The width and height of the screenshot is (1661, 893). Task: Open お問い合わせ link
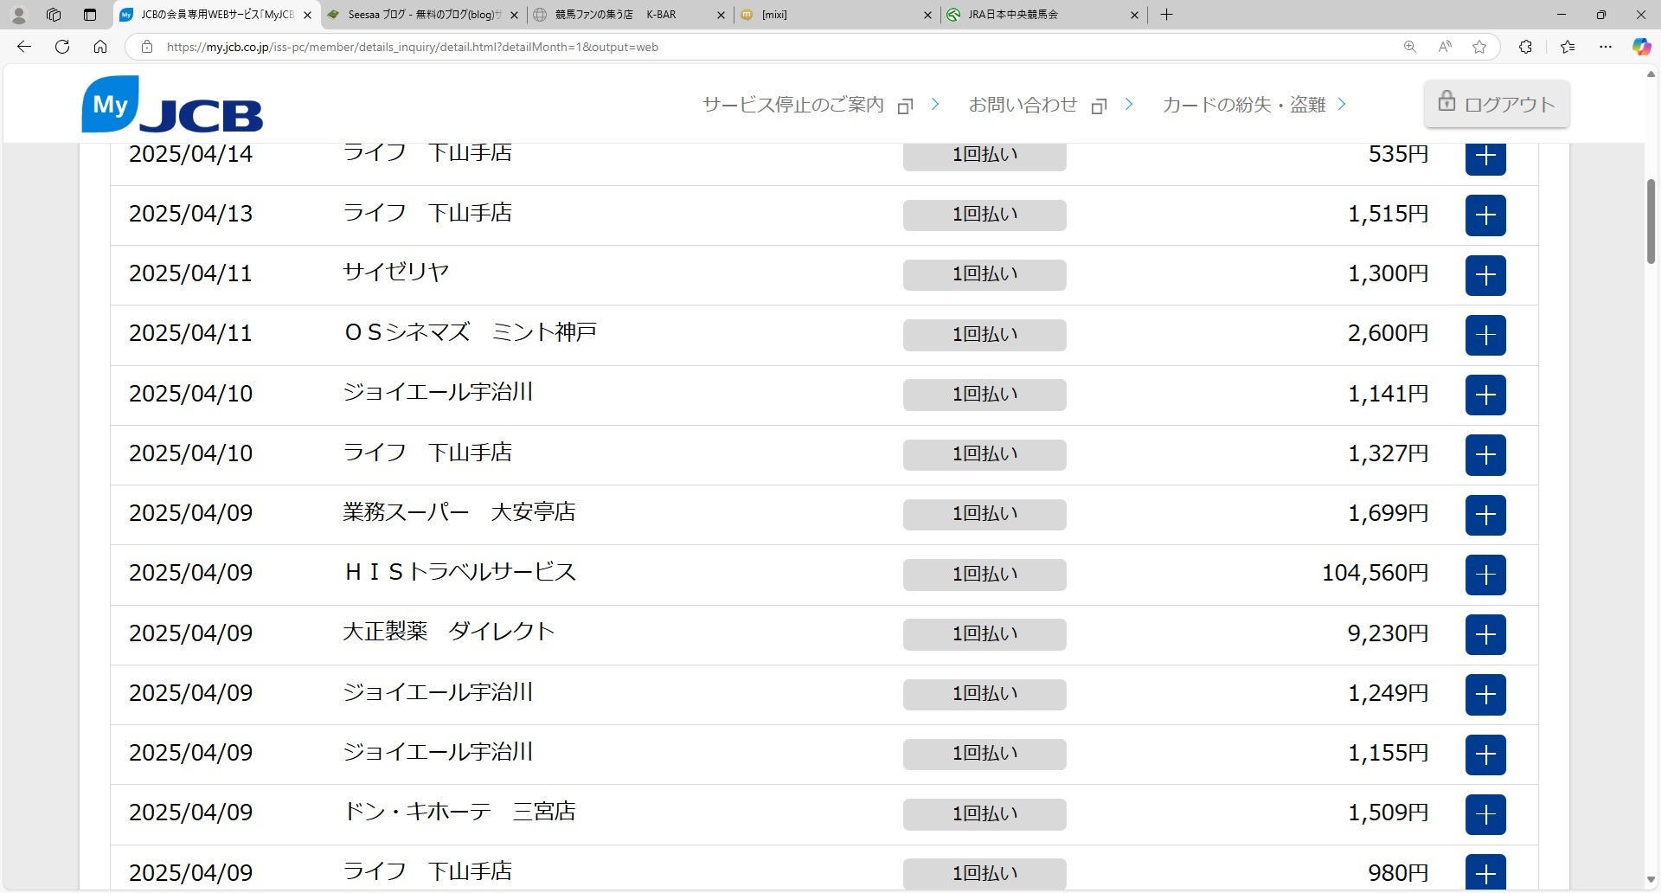click(1050, 105)
